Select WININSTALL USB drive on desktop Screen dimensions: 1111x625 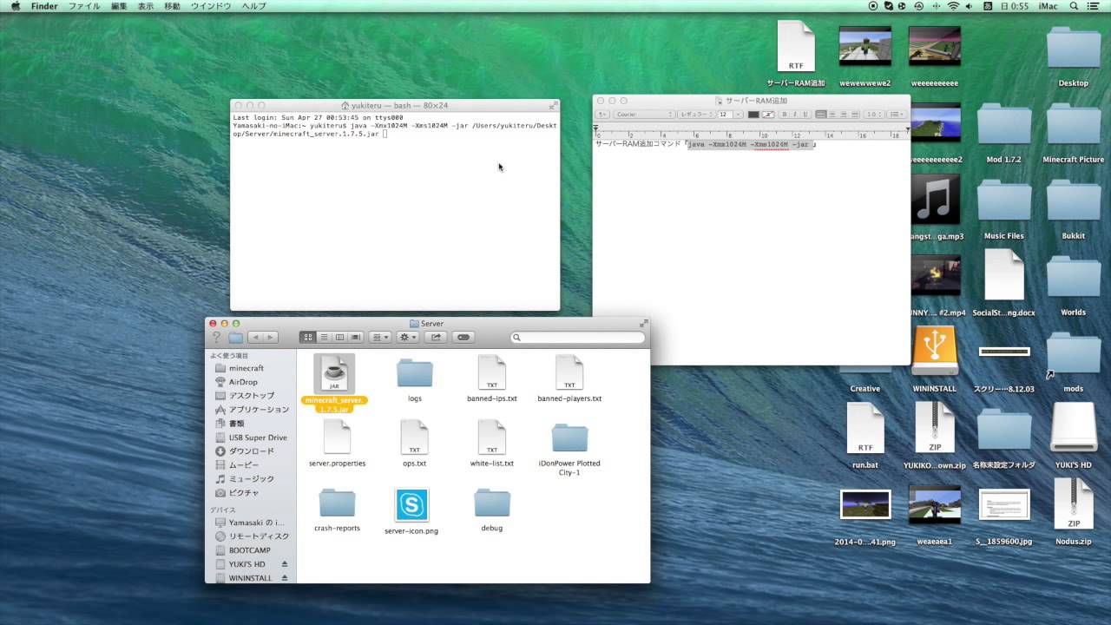(x=935, y=351)
